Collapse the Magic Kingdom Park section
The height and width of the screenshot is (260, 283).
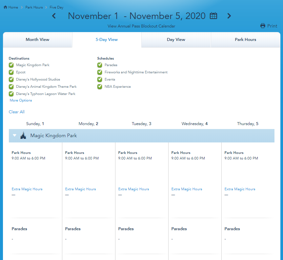pos(14,136)
